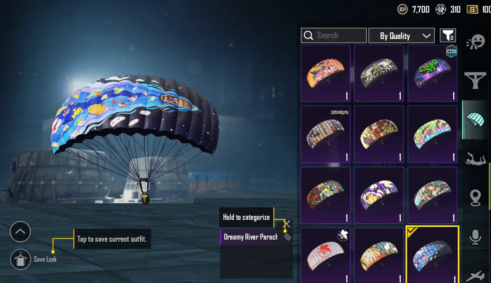Screen dimensions: 491x283
Task: Collapse panel with the up chevron button
Action: tap(20, 232)
